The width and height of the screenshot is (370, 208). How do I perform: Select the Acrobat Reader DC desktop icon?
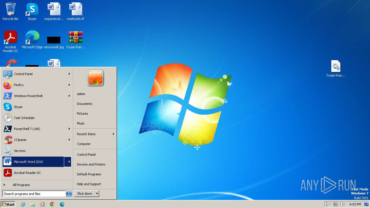[10, 42]
